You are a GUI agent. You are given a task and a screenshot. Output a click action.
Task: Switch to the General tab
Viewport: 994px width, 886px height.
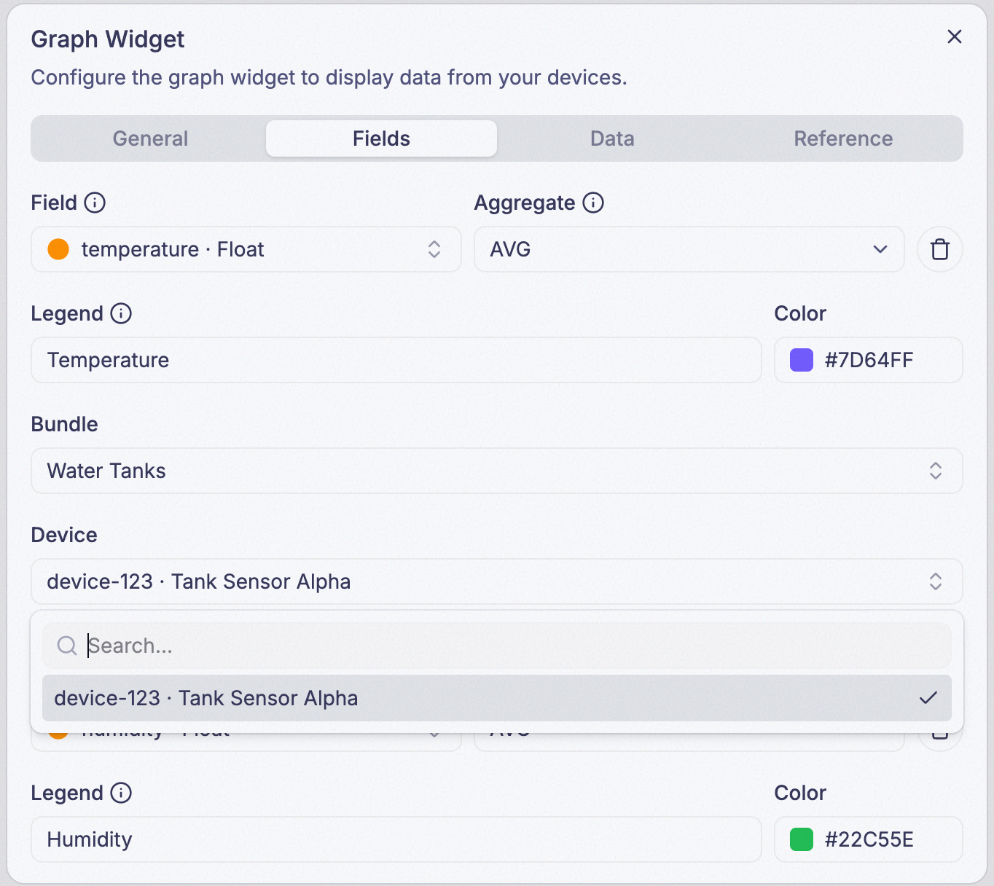point(150,138)
